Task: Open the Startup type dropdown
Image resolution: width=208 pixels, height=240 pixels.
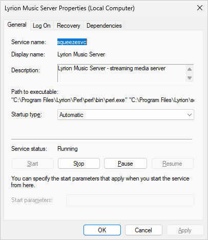Action: tap(126, 115)
